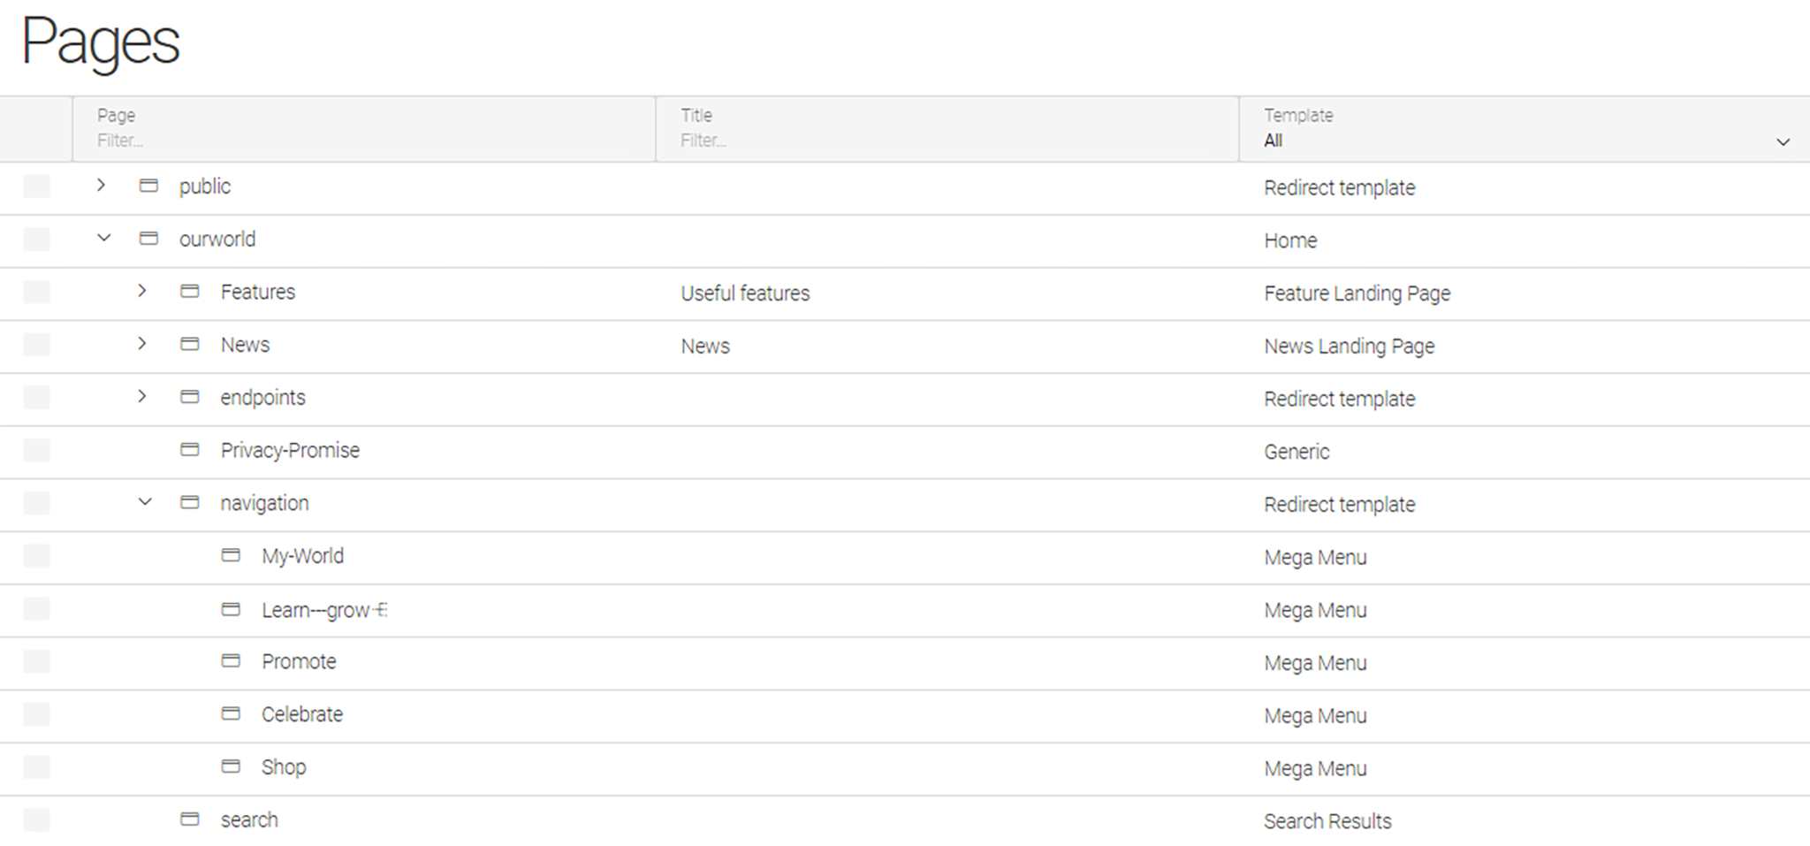Select the checkbox for the News row
1810x846 pixels.
[x=36, y=345]
